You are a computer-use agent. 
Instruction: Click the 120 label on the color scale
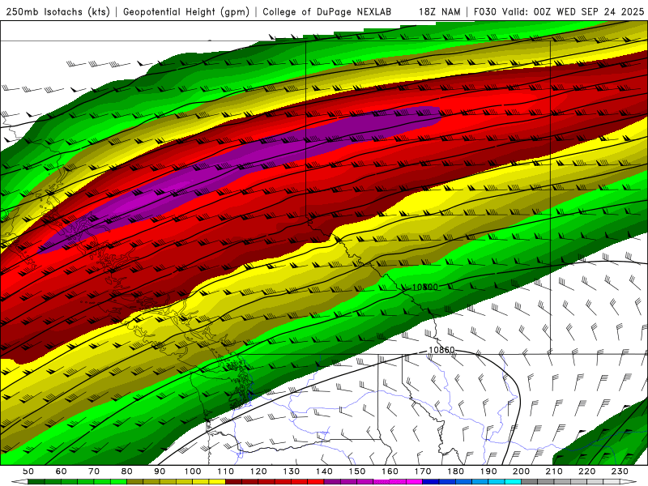258,471
